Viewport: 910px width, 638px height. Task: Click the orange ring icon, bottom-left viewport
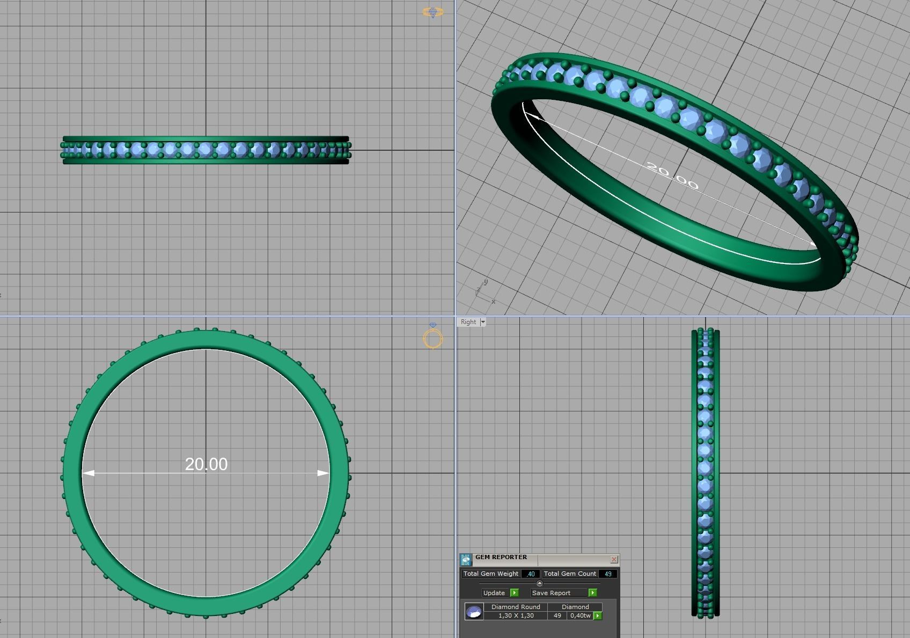point(433,336)
